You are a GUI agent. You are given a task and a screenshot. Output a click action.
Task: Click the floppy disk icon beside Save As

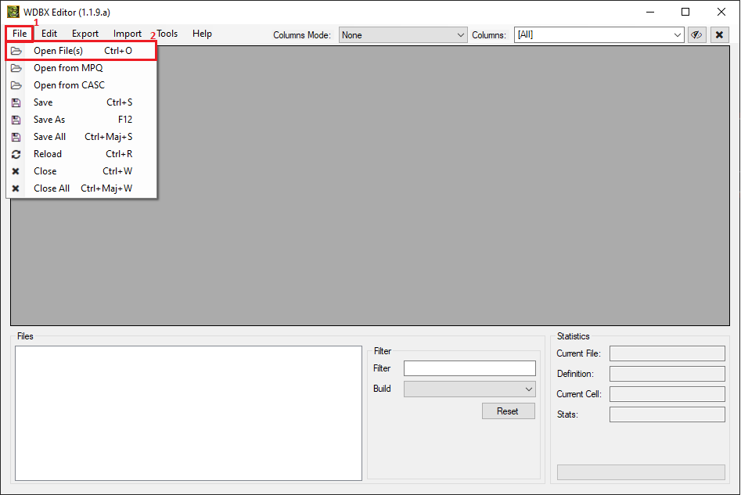[x=16, y=120]
